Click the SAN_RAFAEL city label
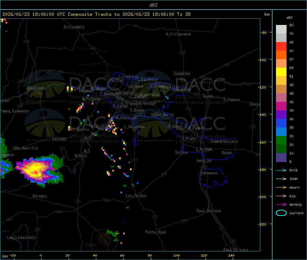 [125, 93]
